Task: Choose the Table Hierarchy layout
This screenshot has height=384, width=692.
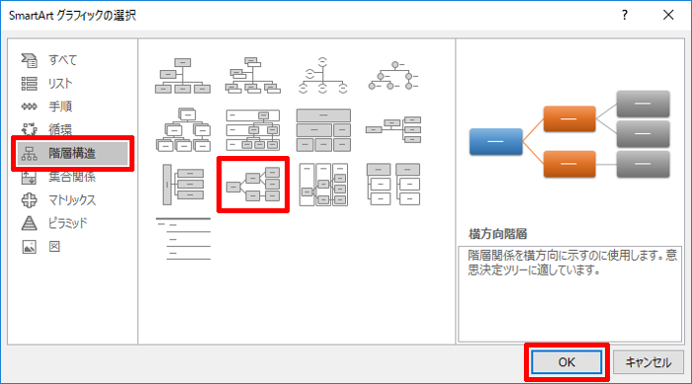Action: 323,130
